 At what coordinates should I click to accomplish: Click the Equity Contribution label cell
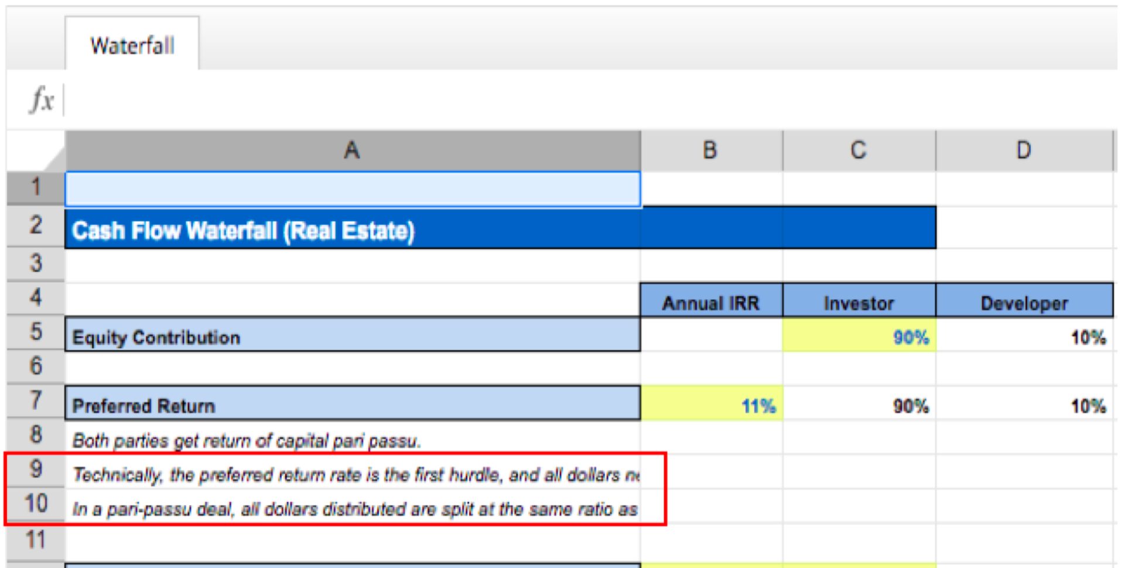point(351,337)
